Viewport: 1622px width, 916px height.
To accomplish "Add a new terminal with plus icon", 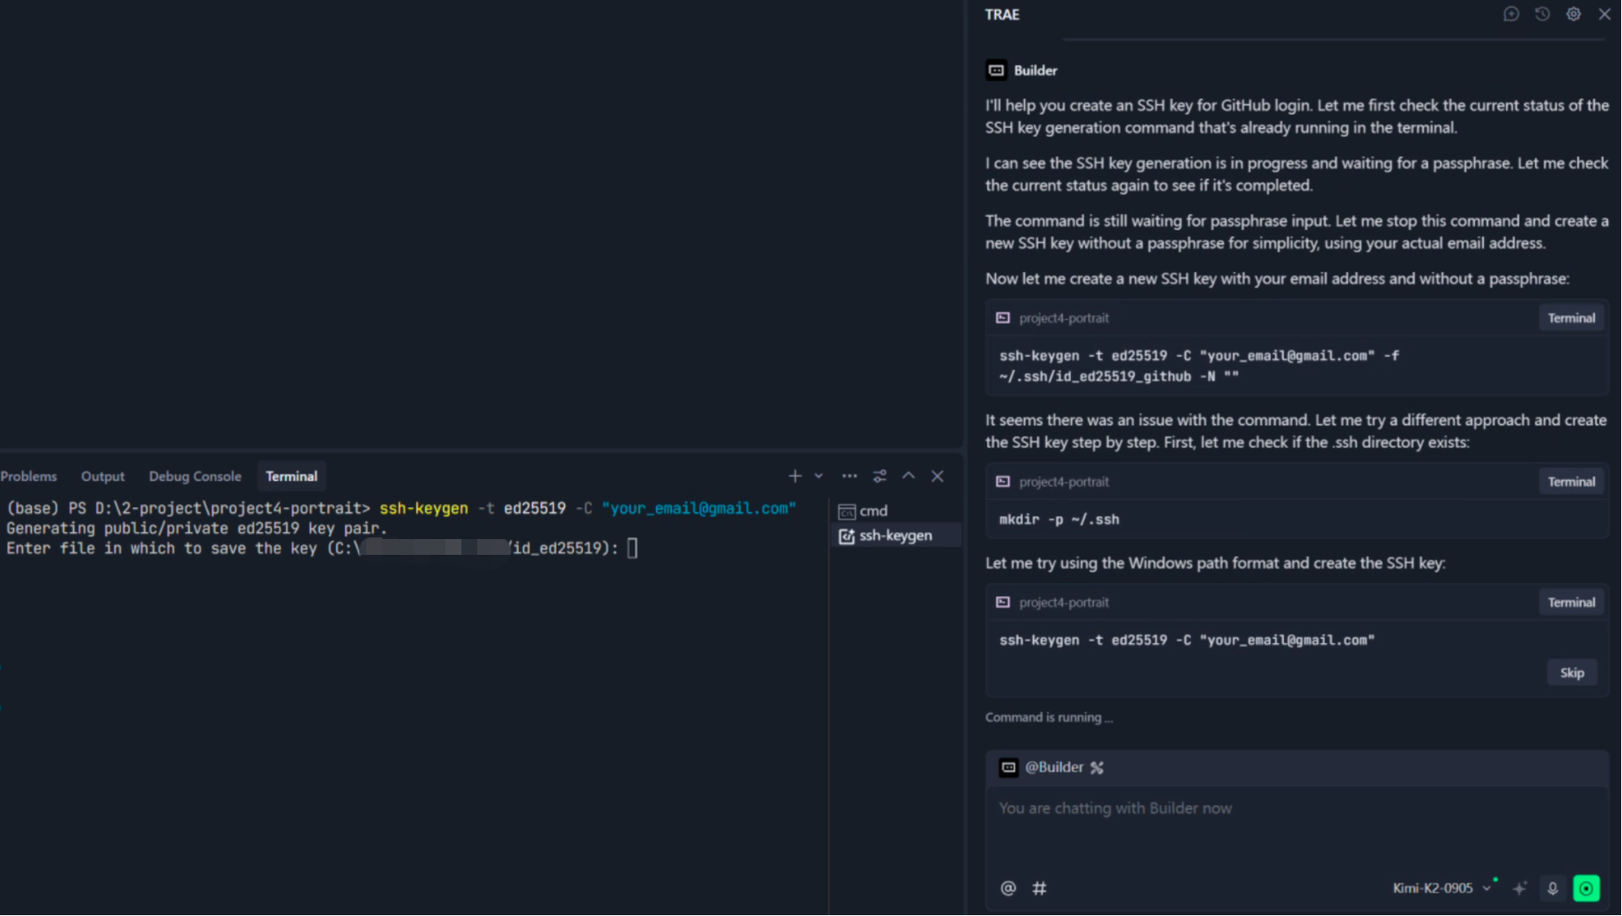I will (x=794, y=476).
